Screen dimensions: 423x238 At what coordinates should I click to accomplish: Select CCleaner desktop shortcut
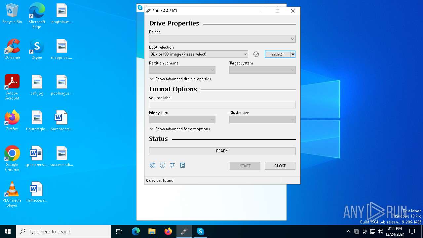pos(12,50)
